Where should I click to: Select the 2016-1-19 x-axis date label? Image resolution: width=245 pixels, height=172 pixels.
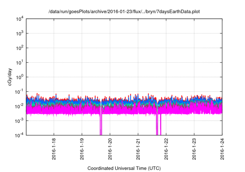(82, 149)
